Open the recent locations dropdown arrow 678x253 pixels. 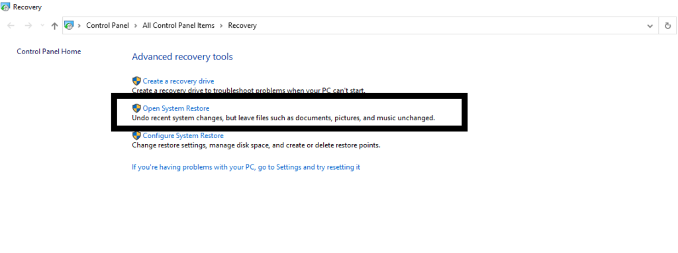42,26
